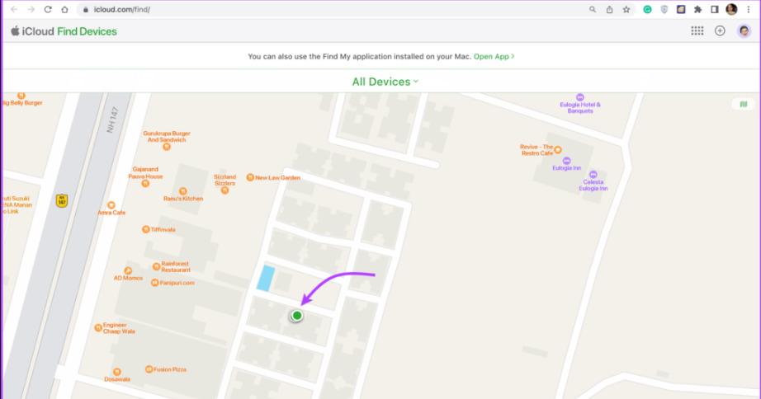Toggle the browser side panel

point(715,9)
